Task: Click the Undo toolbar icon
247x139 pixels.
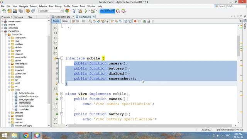Action: pyautogui.click(x=28, y=11)
